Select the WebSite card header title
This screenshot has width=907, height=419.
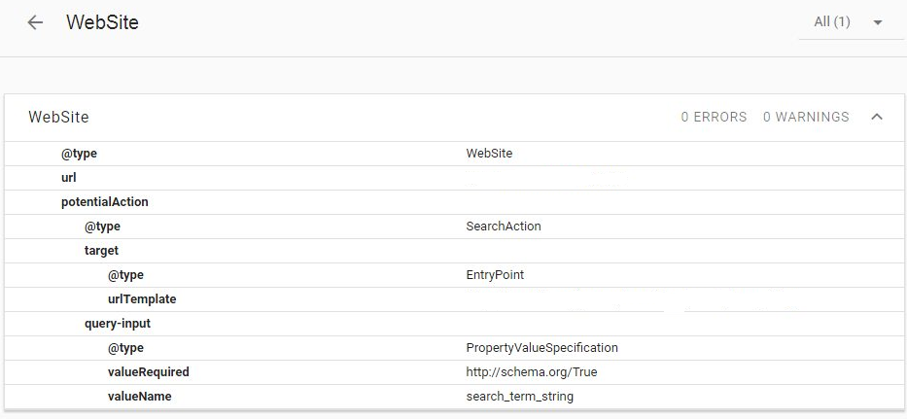(x=58, y=117)
